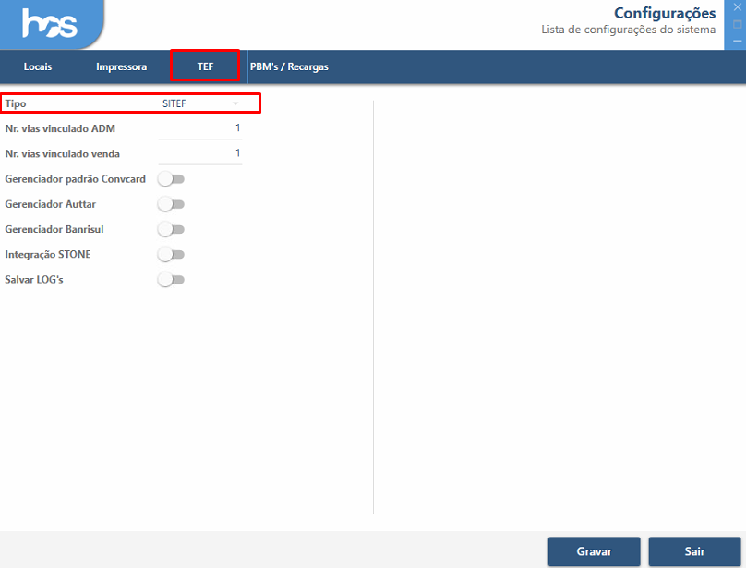Viewport: 746px width, 568px height.
Task: Click the empty panel right of the divider
Action: click(x=554, y=305)
